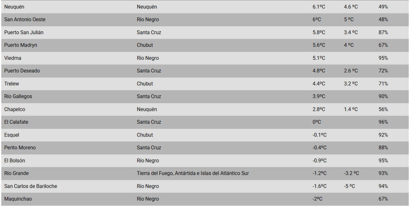Select the Puerto Madryn city cell
Viewport: 409px width, 206px height.
(20, 45)
